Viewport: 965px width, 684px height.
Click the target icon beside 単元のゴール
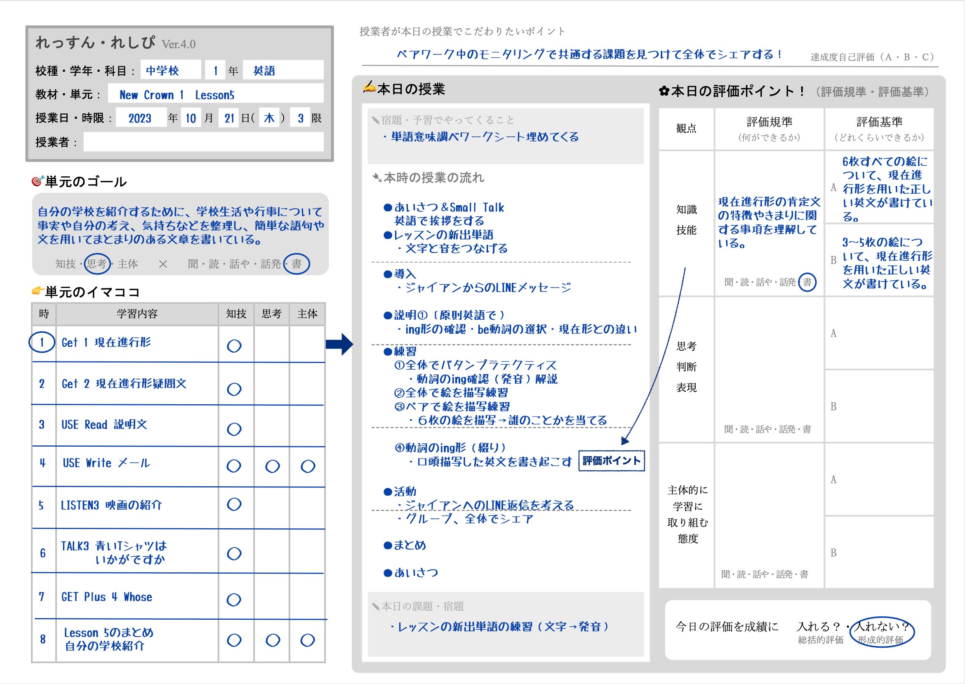coord(38,181)
